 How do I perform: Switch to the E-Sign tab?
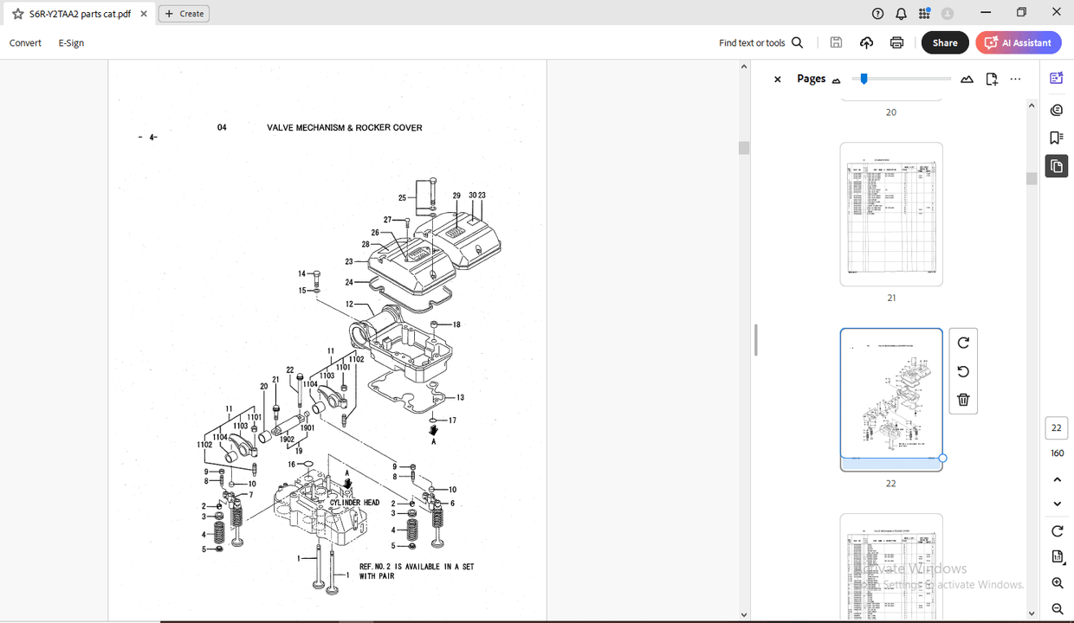[x=70, y=42]
